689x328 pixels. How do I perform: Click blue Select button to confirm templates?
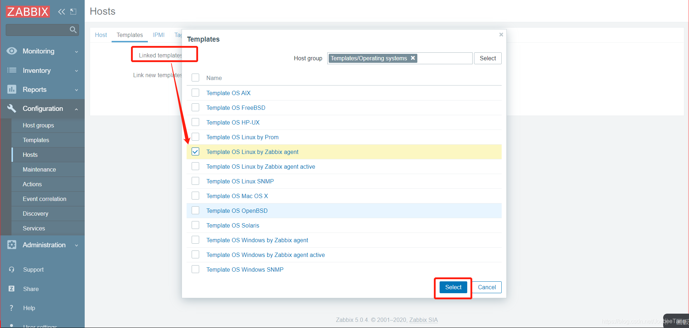point(453,287)
